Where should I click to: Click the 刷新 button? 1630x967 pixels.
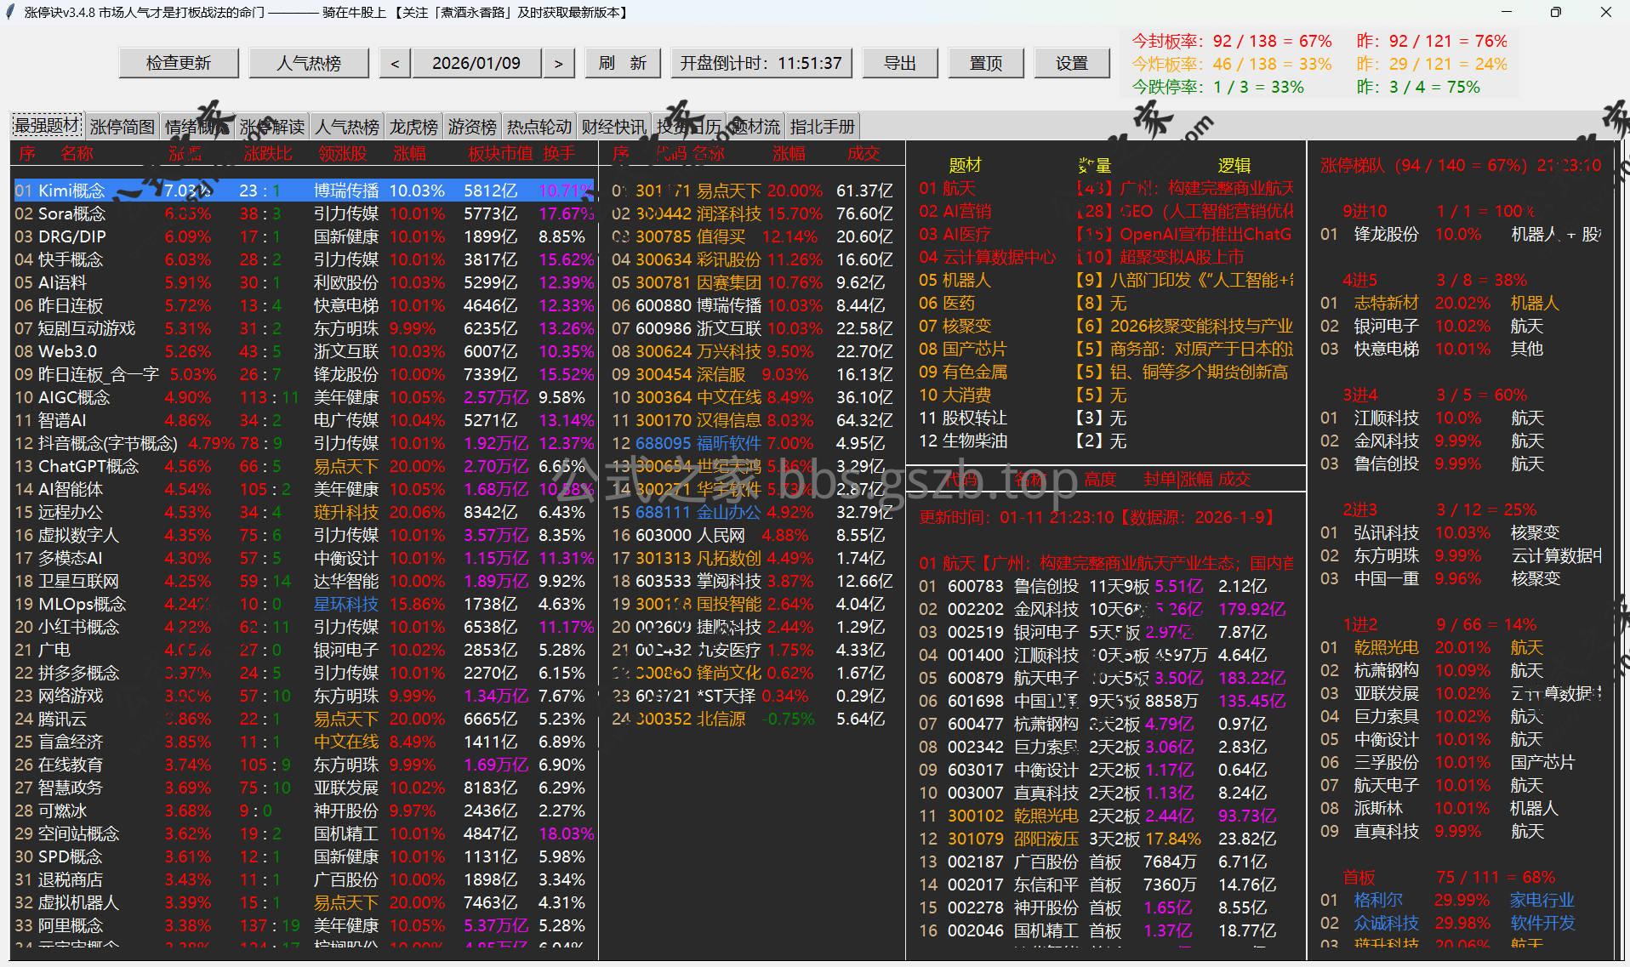pyautogui.click(x=623, y=63)
